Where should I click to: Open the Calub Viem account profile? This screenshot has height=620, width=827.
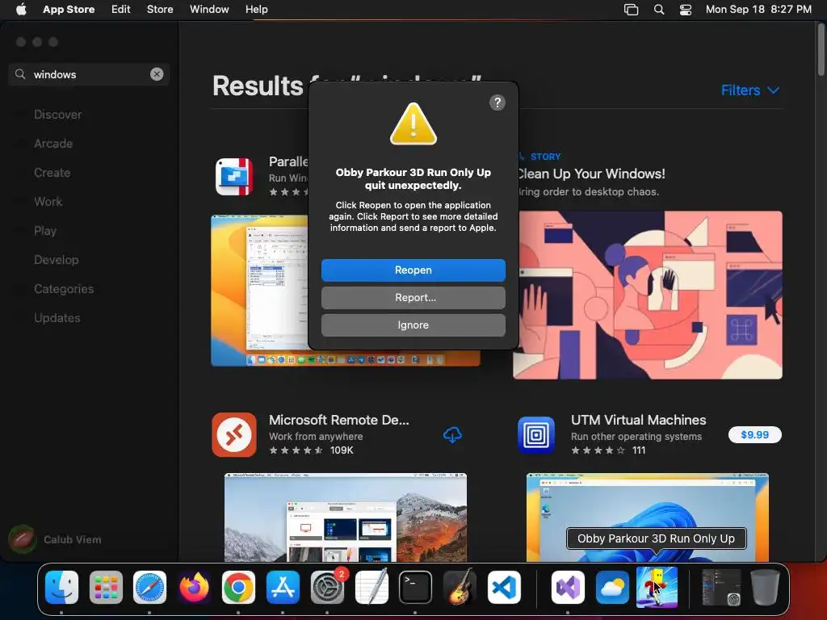click(56, 539)
